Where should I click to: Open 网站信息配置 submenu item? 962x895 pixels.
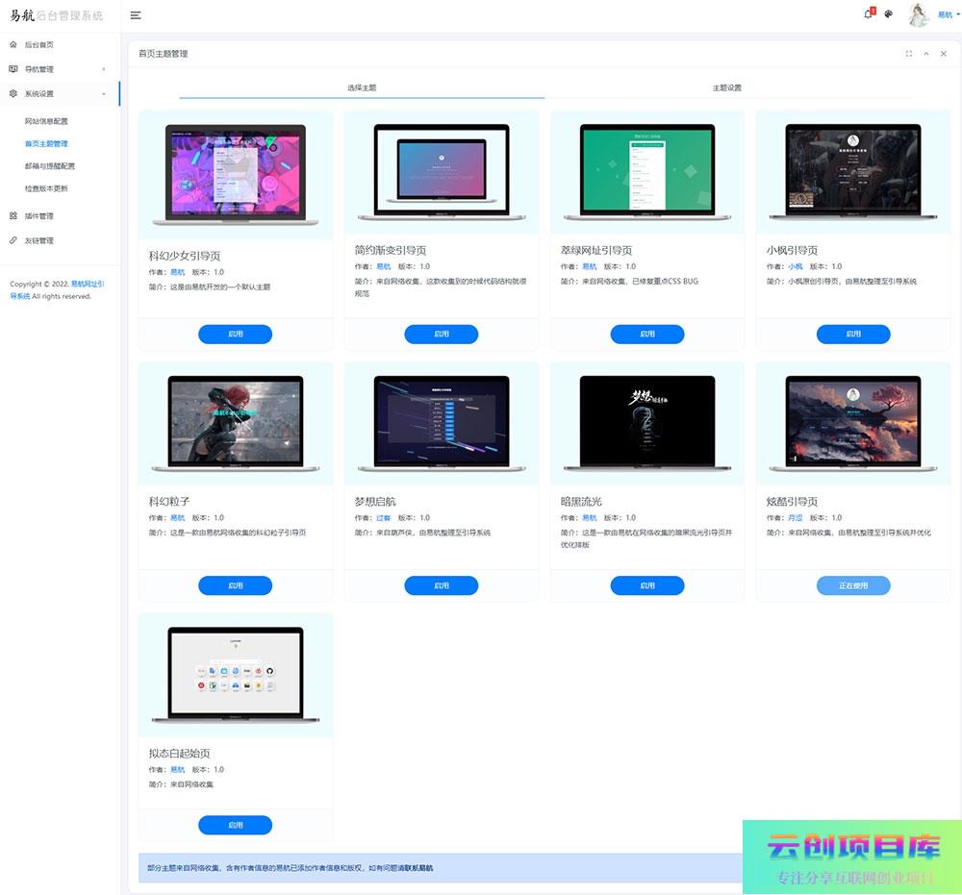(x=46, y=122)
